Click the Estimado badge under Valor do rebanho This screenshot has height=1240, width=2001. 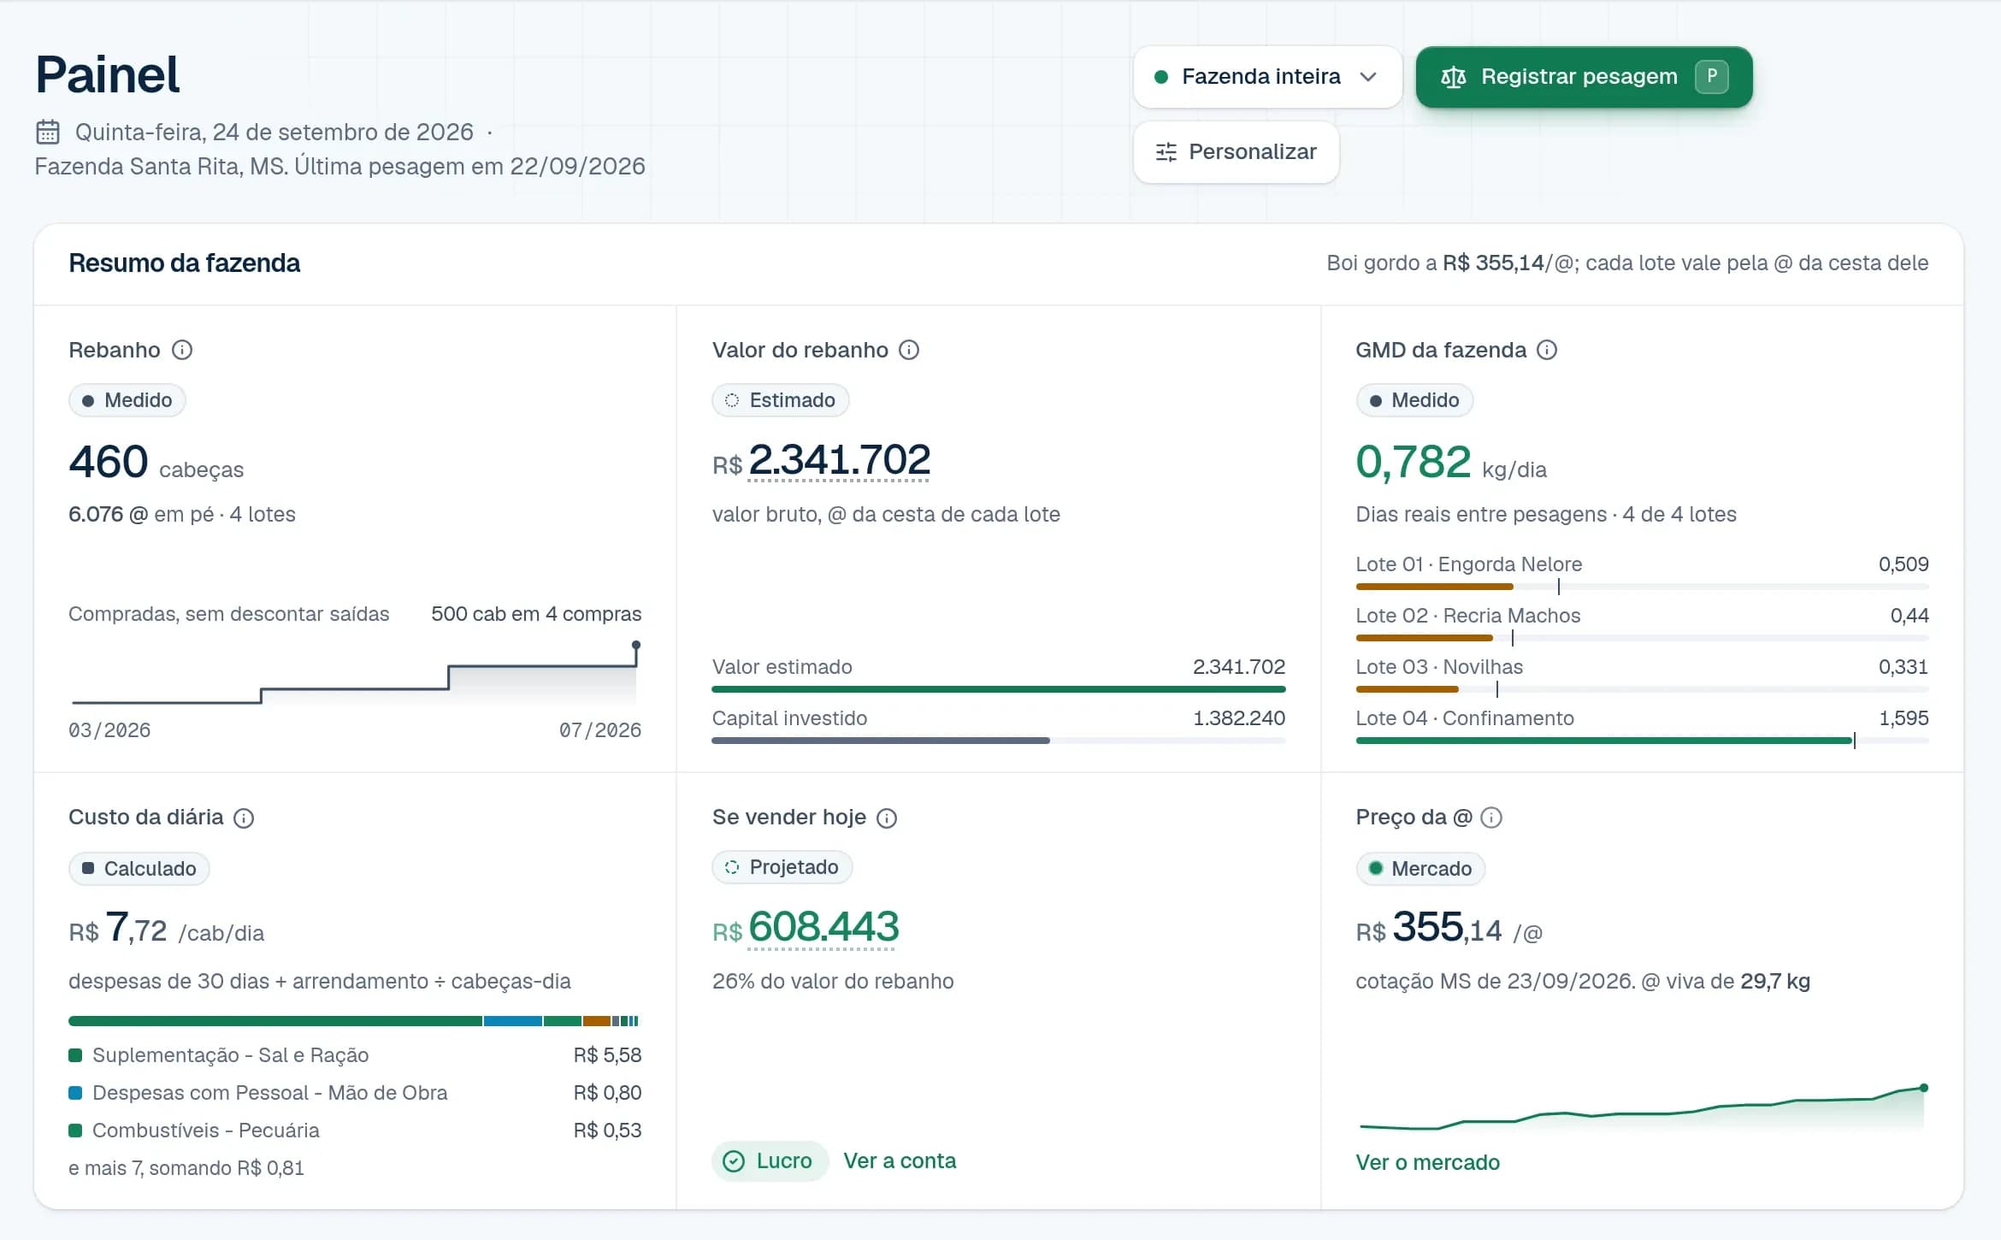[x=780, y=400]
